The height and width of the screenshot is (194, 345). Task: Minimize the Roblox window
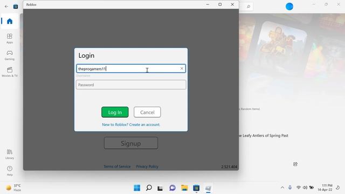click(x=208, y=4)
